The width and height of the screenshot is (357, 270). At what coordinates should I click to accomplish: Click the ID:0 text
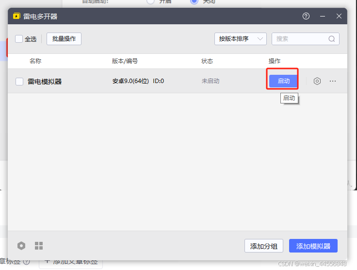[x=158, y=81]
